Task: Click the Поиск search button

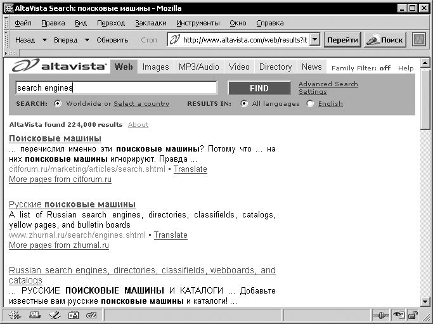Action: [x=385, y=40]
